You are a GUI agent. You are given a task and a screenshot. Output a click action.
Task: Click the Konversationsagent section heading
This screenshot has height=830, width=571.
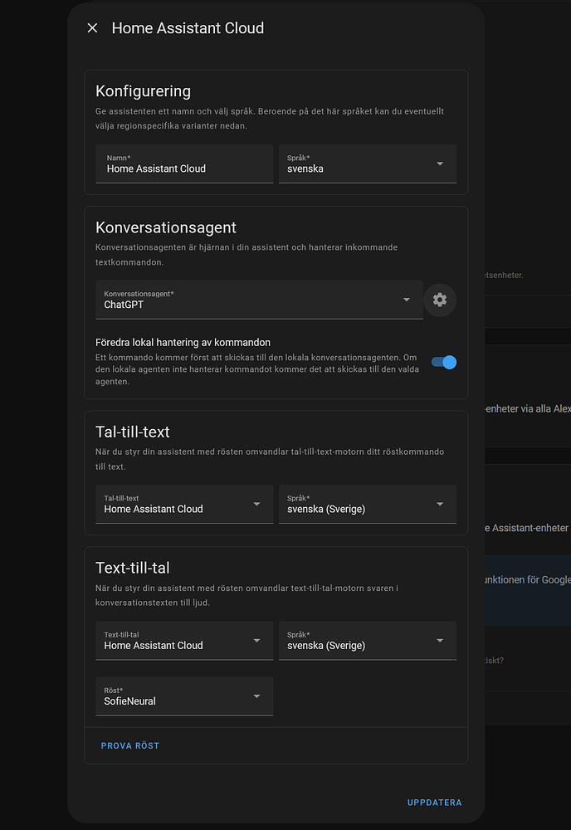(166, 227)
